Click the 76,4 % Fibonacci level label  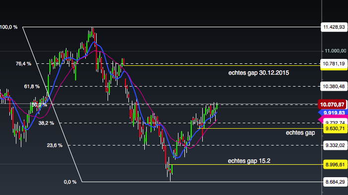coord(23,64)
